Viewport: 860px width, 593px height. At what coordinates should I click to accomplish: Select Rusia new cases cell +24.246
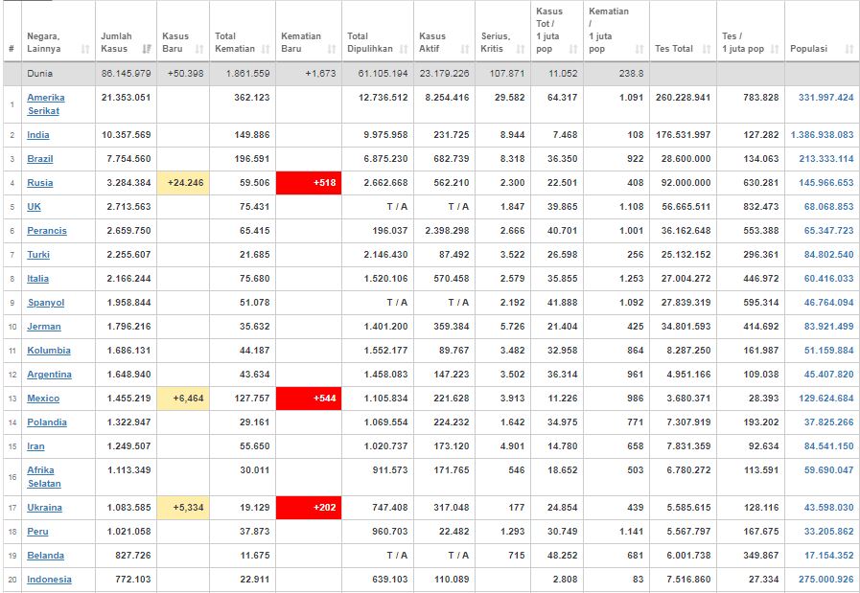183,183
